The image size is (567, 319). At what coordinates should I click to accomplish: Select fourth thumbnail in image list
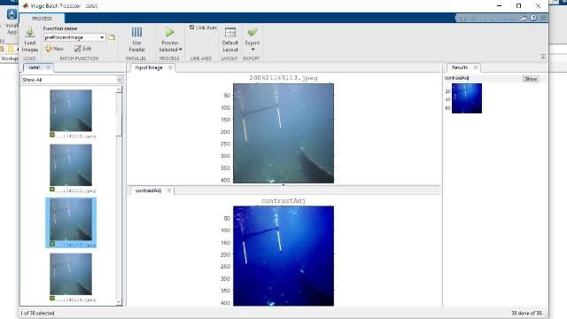pos(71,274)
